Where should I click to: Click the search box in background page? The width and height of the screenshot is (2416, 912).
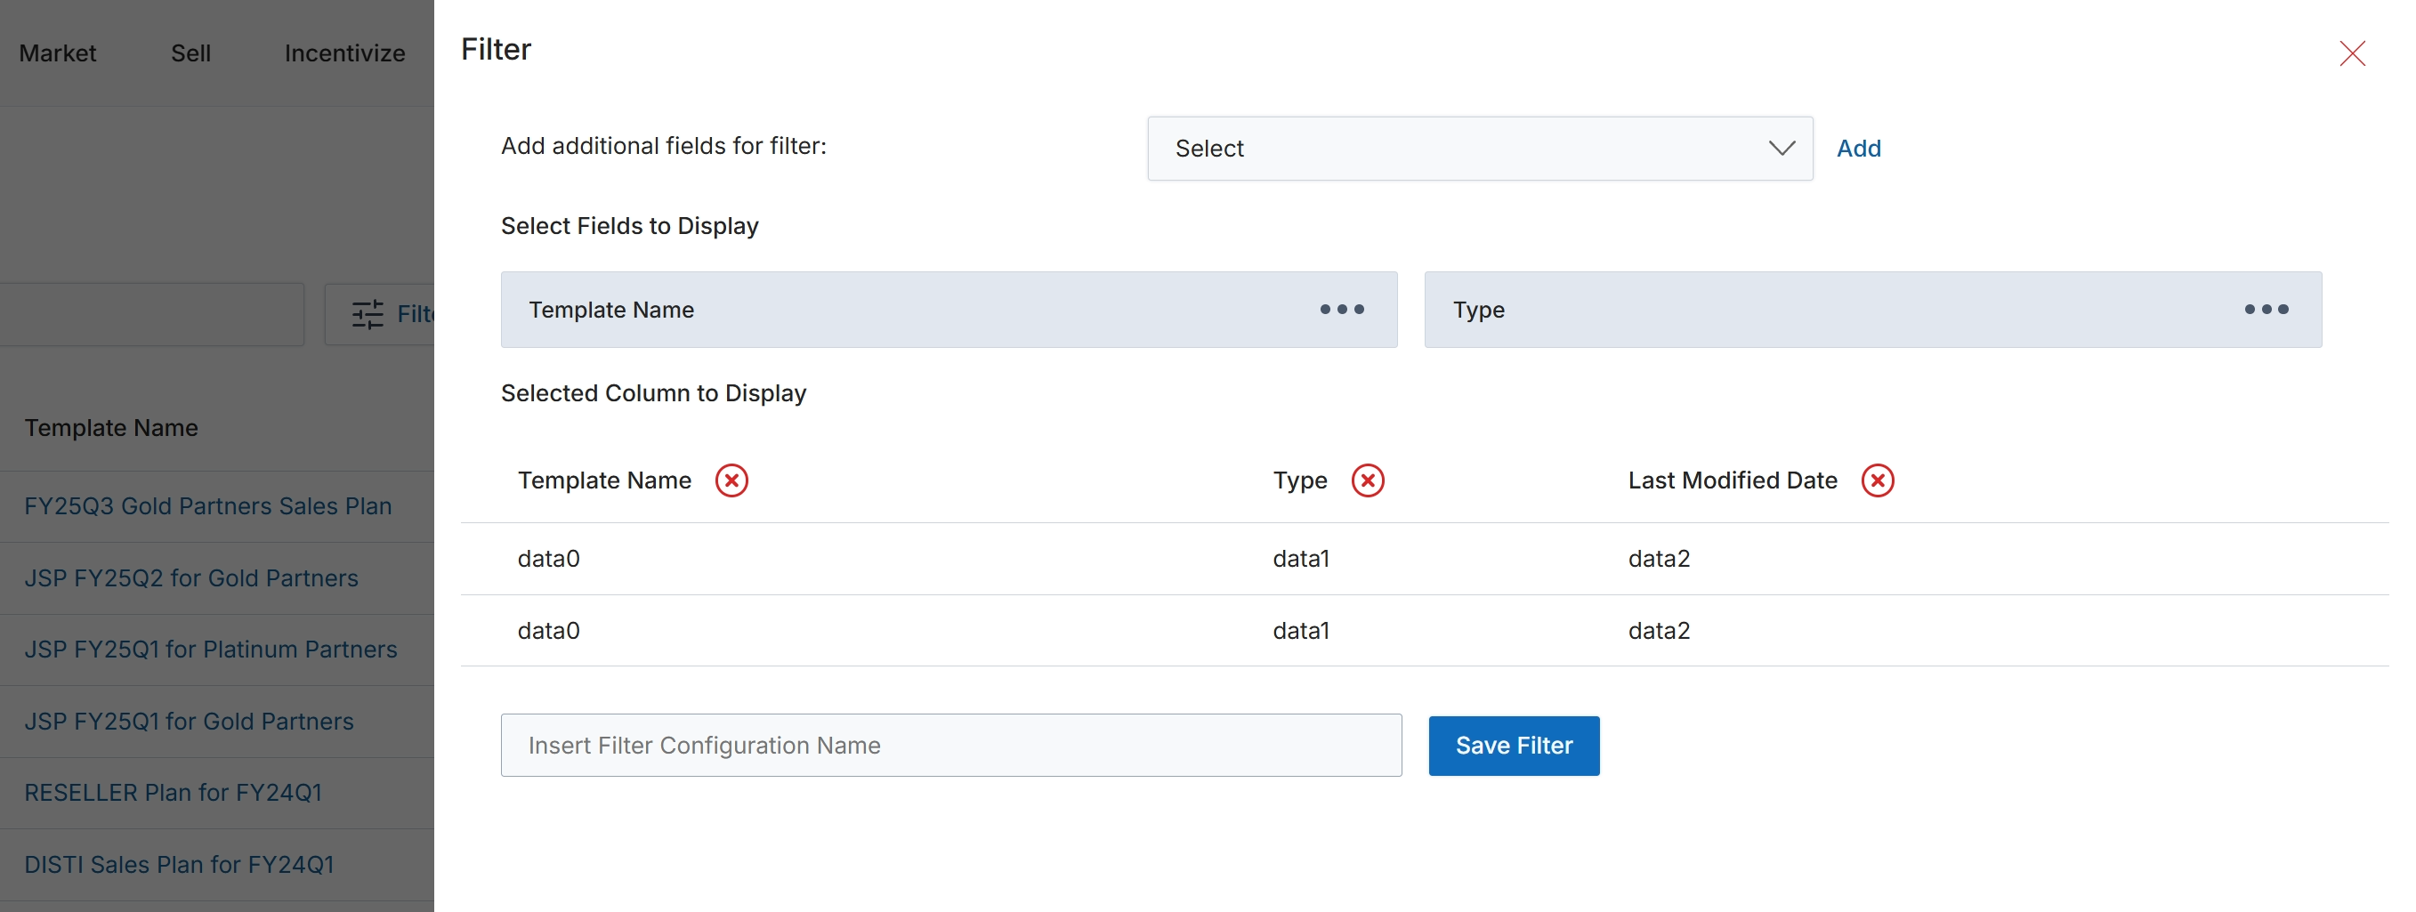[x=152, y=314]
